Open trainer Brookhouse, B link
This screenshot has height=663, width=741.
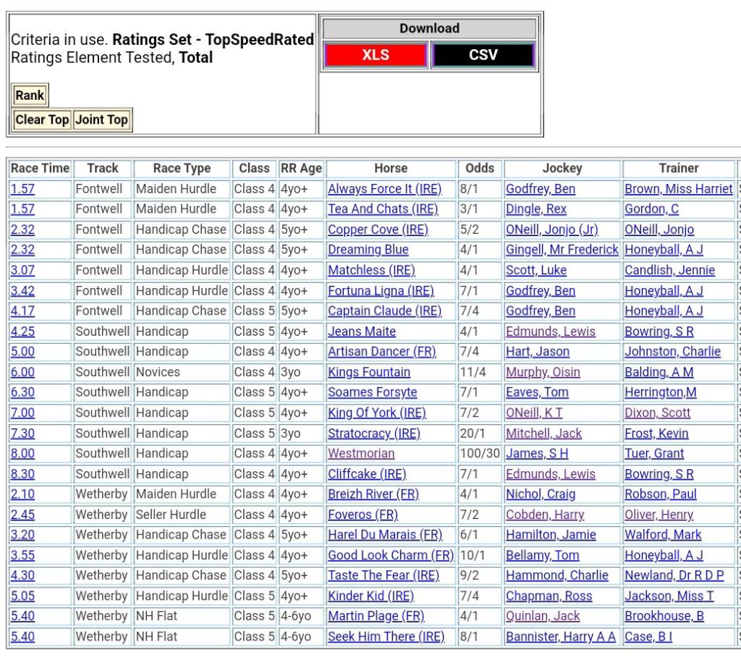pos(664,617)
